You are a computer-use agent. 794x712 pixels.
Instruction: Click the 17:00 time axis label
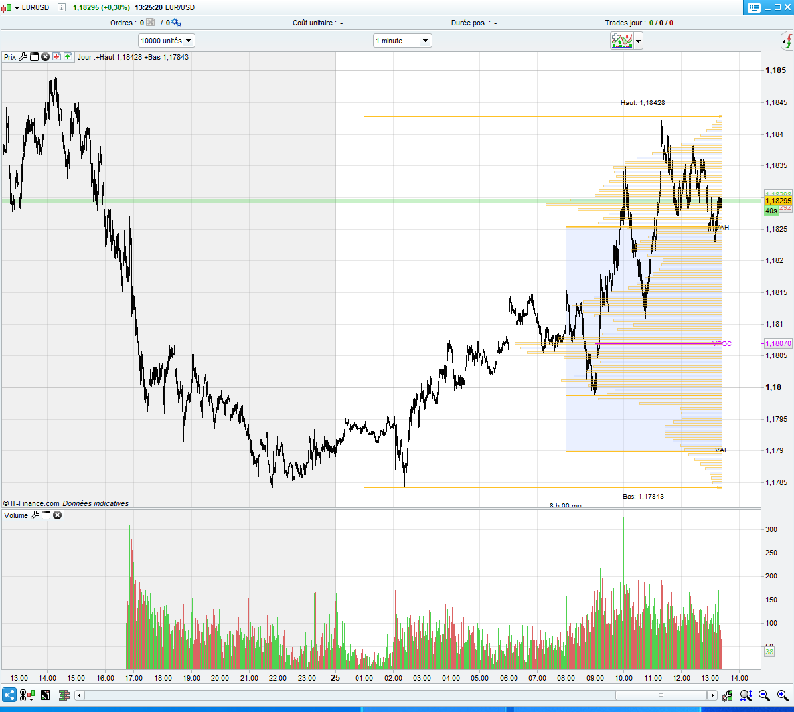[134, 678]
